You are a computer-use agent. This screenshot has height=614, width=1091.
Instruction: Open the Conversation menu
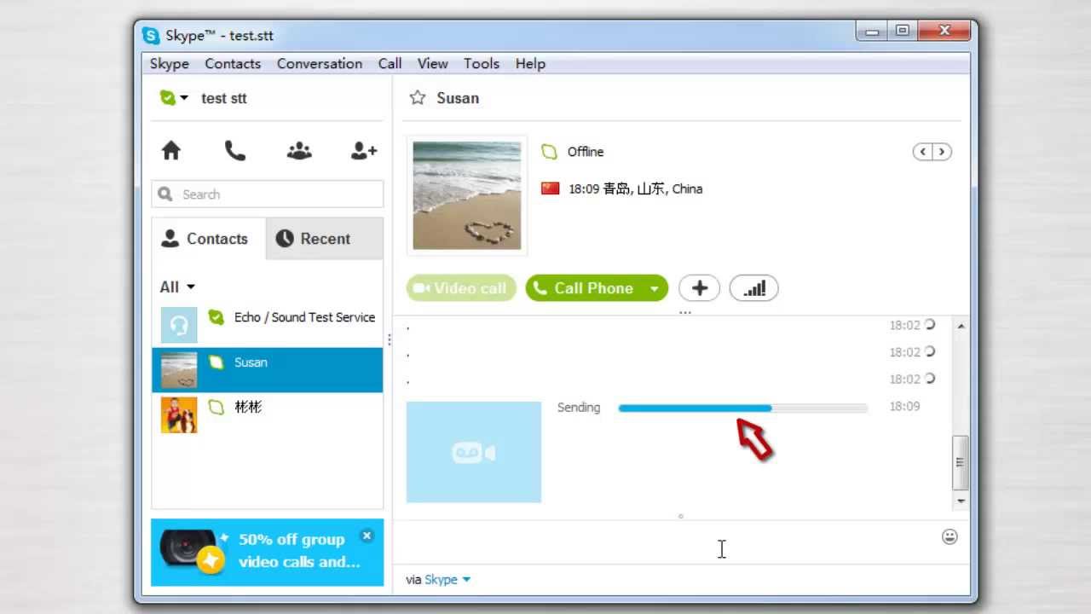(x=320, y=64)
